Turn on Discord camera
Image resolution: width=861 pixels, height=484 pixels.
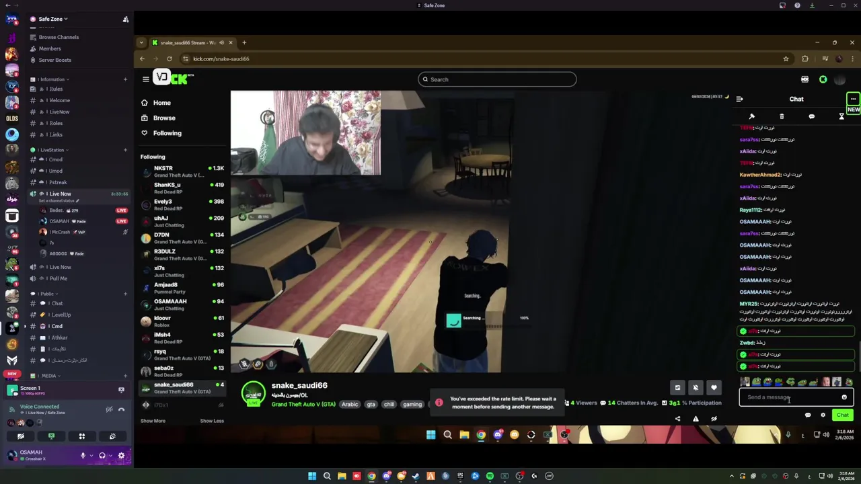(20, 436)
